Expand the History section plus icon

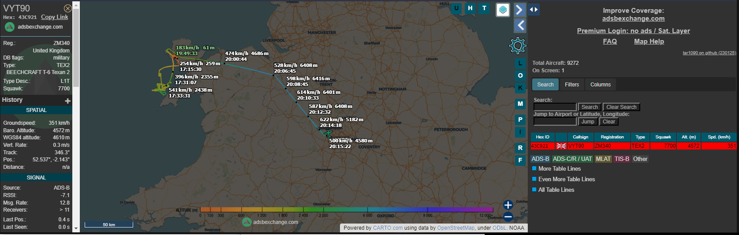67,101
